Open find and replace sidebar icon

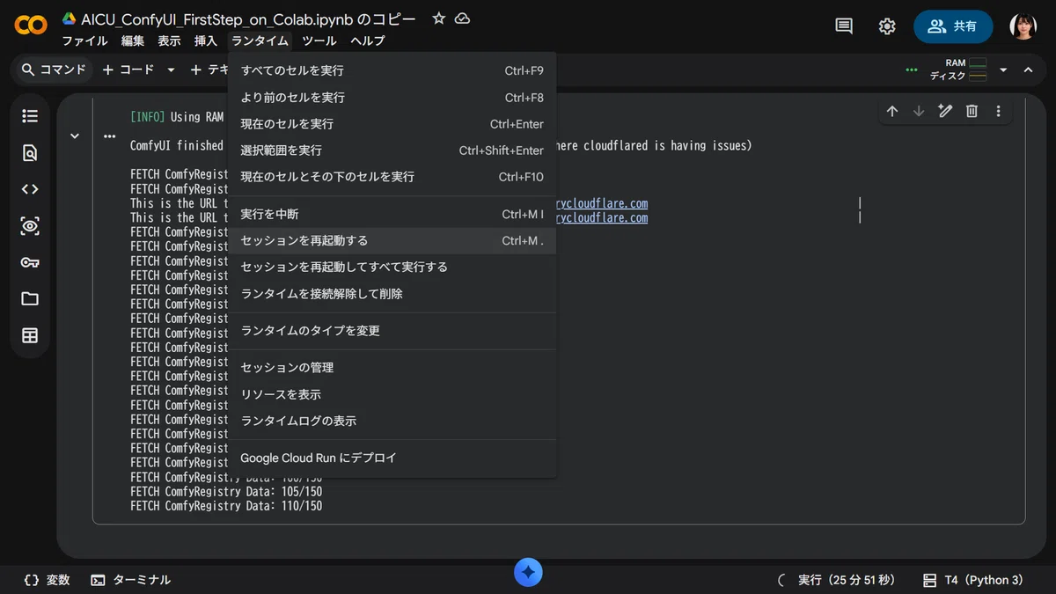point(30,153)
